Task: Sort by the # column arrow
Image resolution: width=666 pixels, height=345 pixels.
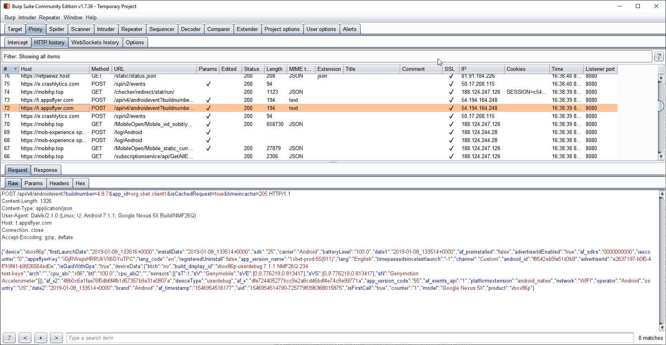Action: (16, 69)
